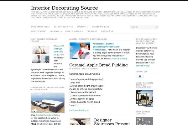Image resolution: width=188 pixels, height=125 pixels.
Task: Open The Store menu item
Action: click(x=91, y=31)
